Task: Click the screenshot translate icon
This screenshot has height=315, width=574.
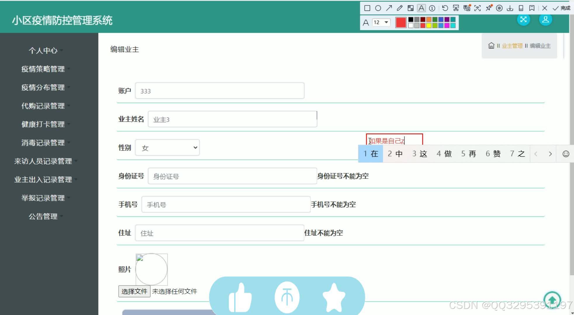Action: [467, 8]
